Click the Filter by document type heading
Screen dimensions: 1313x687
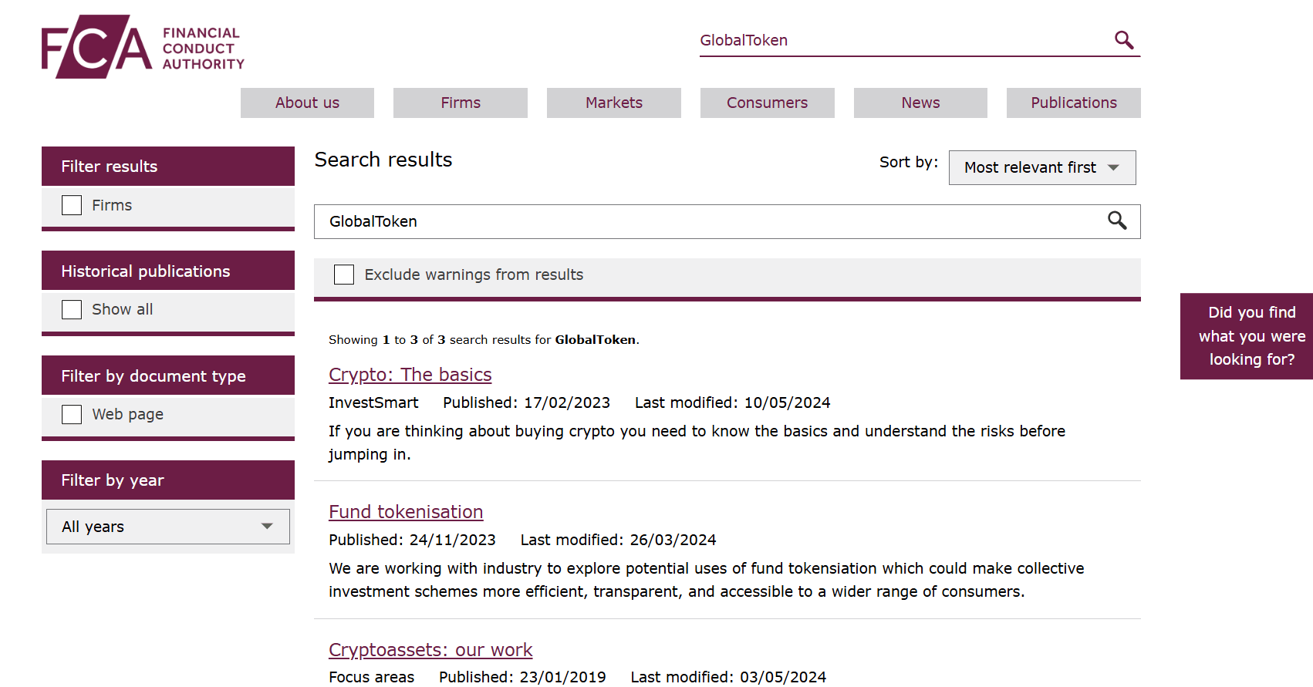pos(168,375)
